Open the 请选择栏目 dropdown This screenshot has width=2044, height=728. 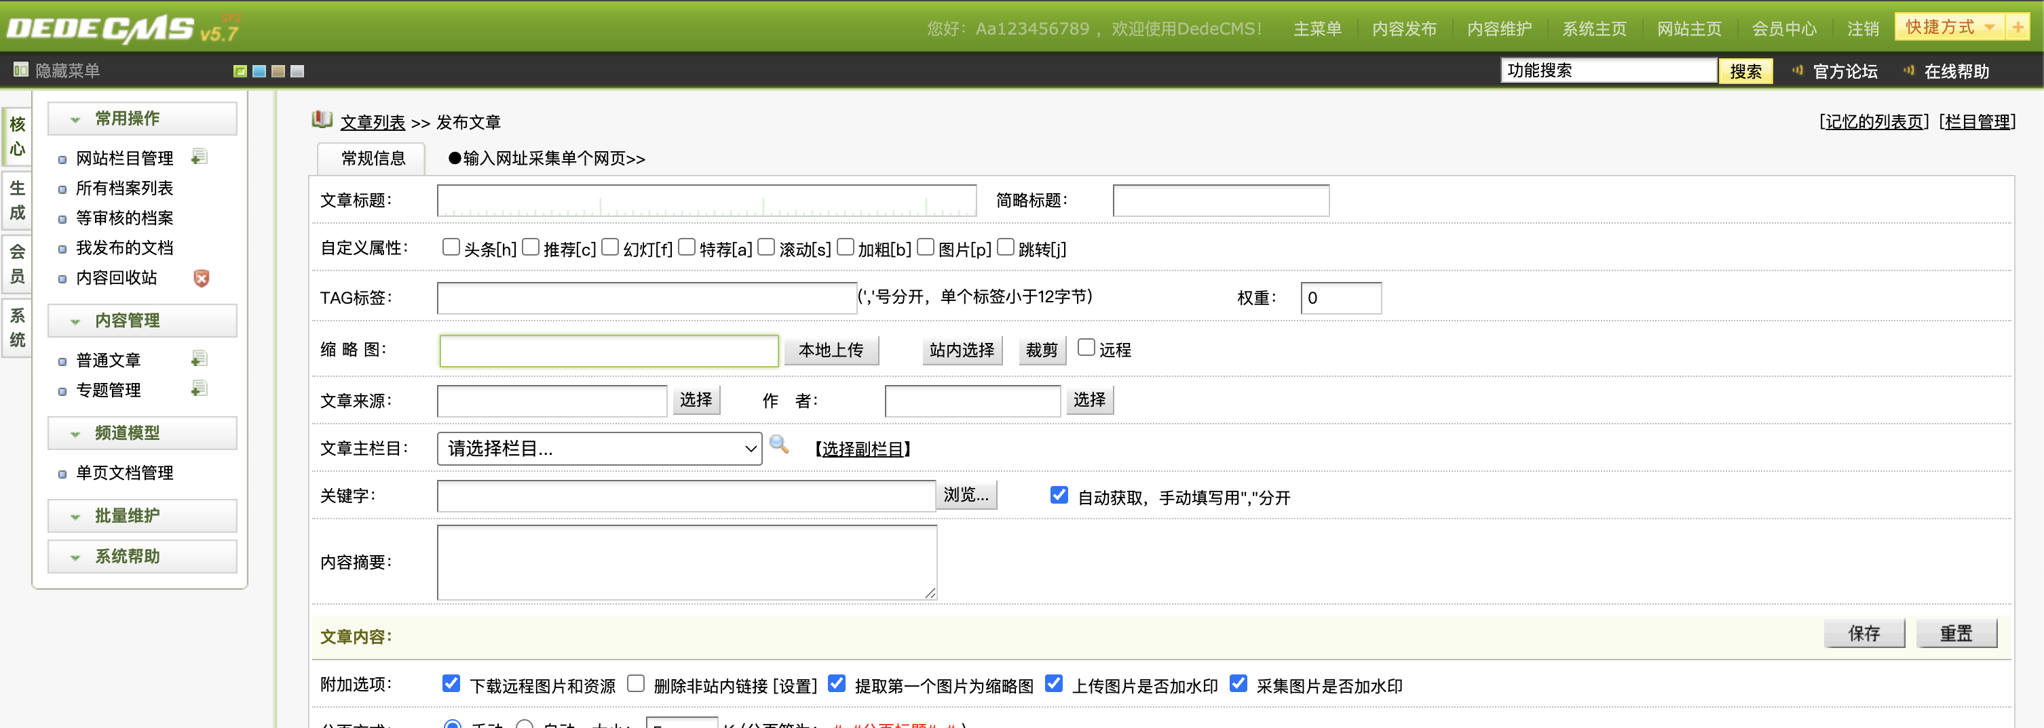pos(599,448)
